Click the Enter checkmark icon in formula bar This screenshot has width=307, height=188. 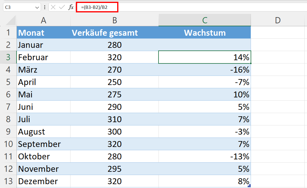(62, 7)
